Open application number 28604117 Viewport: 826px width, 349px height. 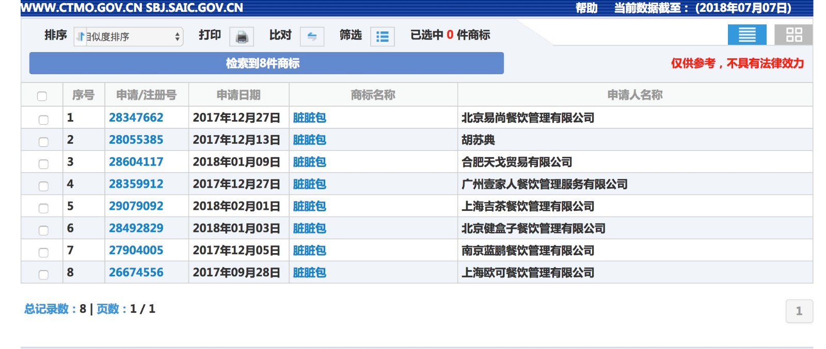(x=136, y=162)
